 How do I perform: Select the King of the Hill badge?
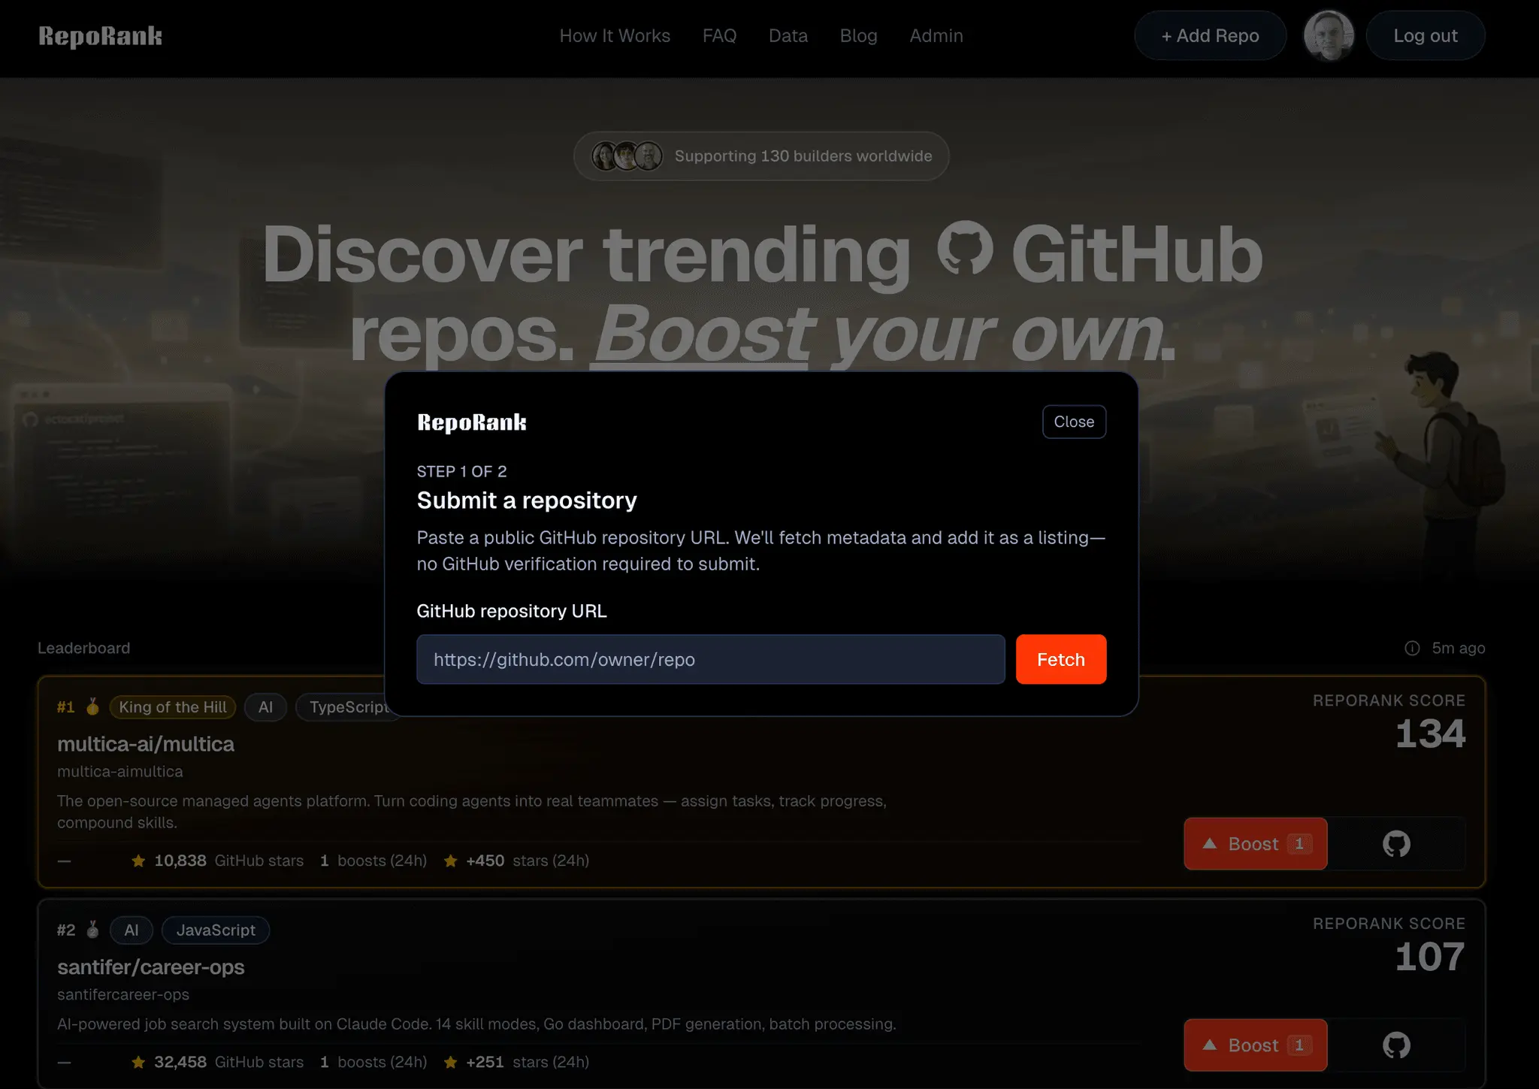click(173, 707)
